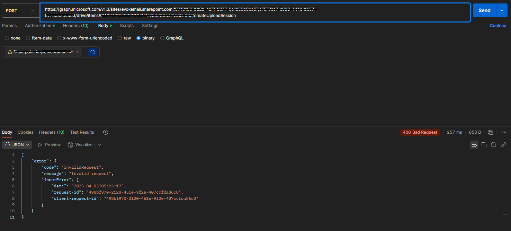Image resolution: width=511 pixels, height=231 pixels.
Task: Click the cloud upload icon beside file
Action: (x=92, y=52)
